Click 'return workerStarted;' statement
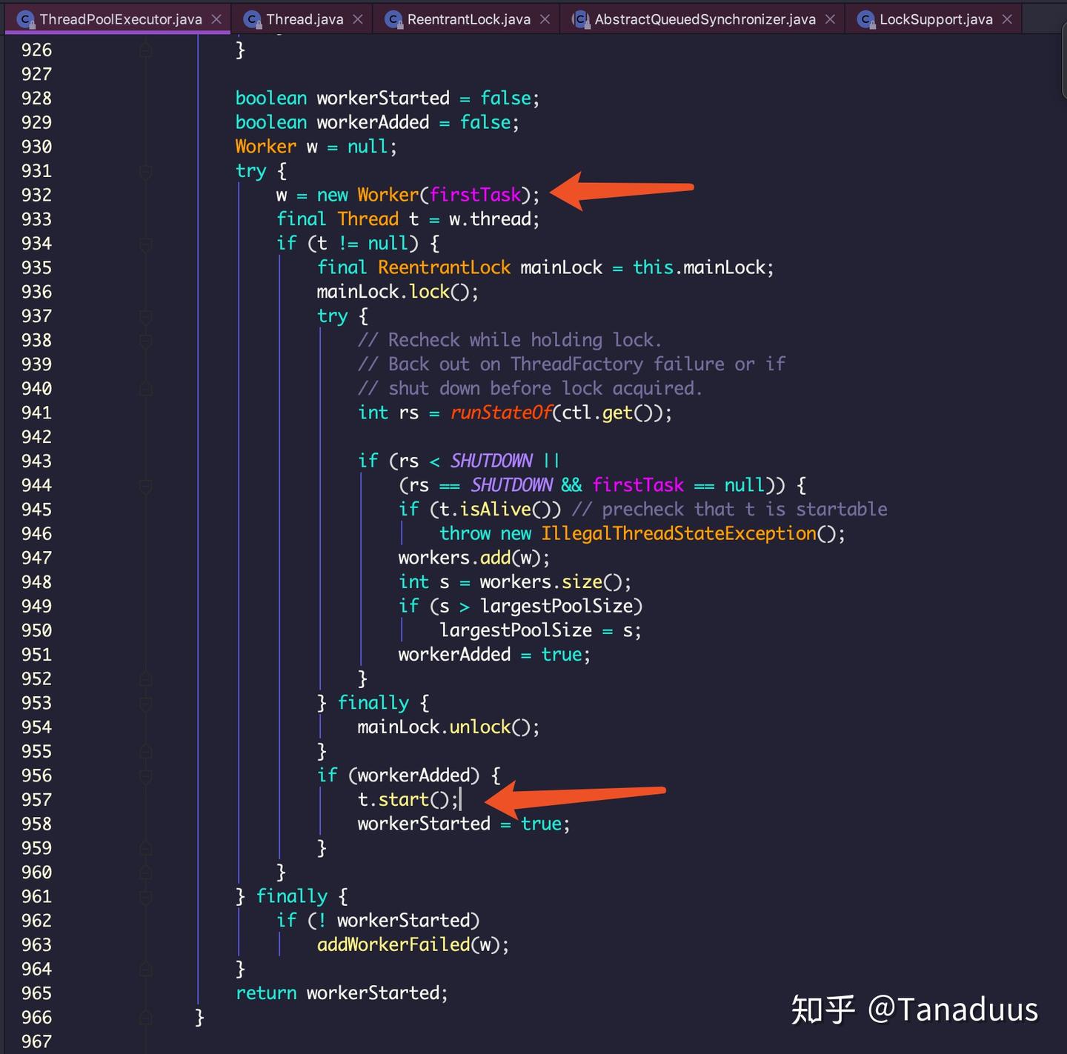1067x1054 pixels. coord(342,993)
